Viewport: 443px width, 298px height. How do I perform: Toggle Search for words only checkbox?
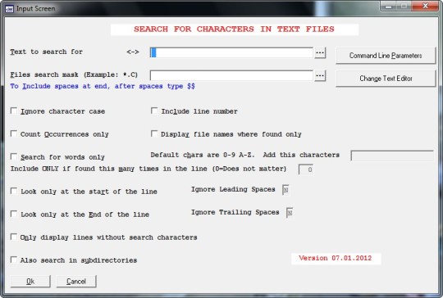point(14,156)
